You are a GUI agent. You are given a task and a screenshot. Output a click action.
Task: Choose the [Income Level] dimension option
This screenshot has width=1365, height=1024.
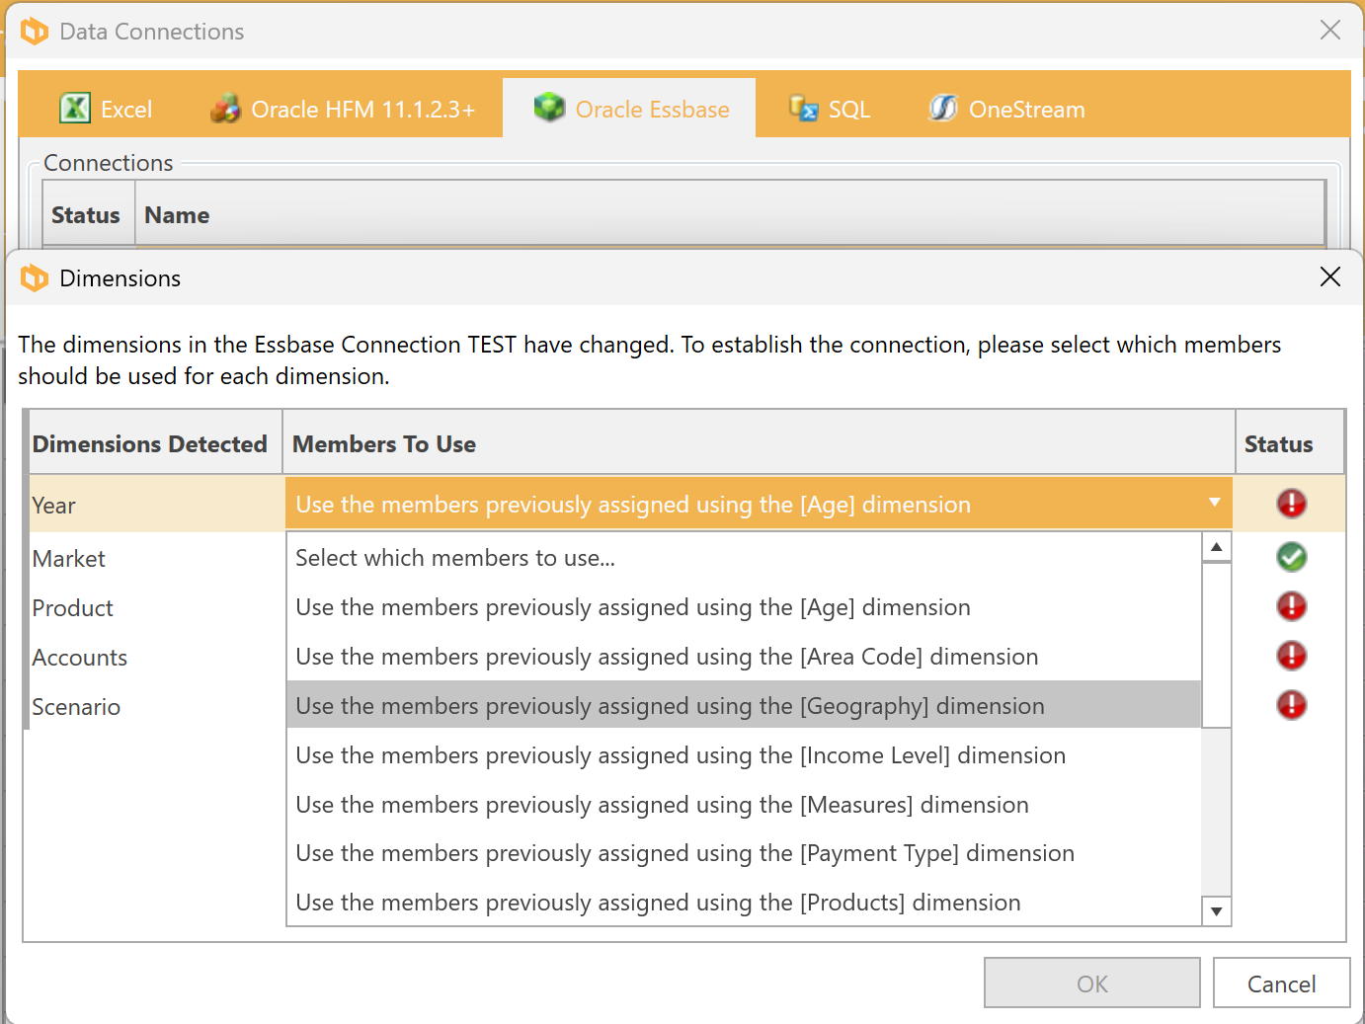coord(744,755)
